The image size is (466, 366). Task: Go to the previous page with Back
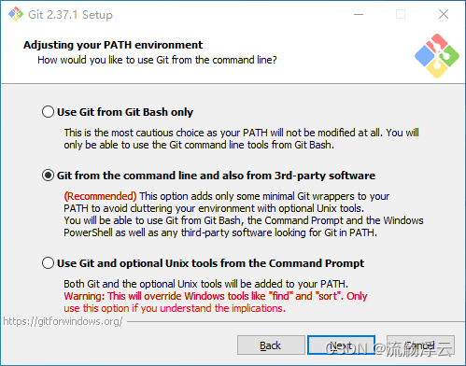[x=271, y=345]
